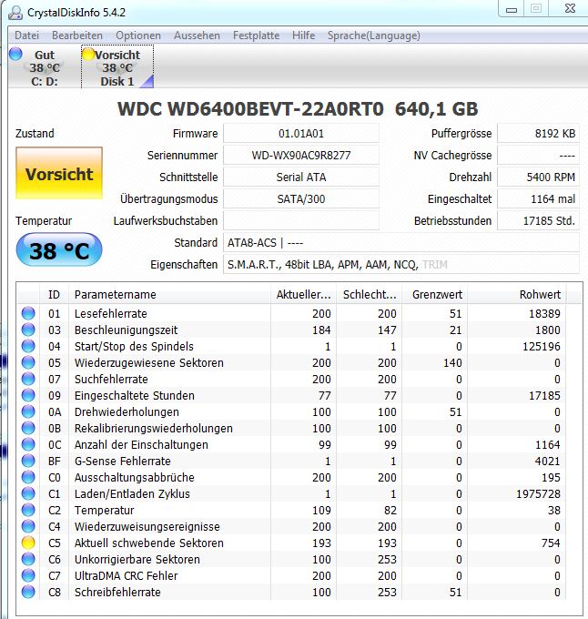Click the yellow status orb on Vorsicht tab
Viewport: 588px width, 619px height.
(x=88, y=54)
